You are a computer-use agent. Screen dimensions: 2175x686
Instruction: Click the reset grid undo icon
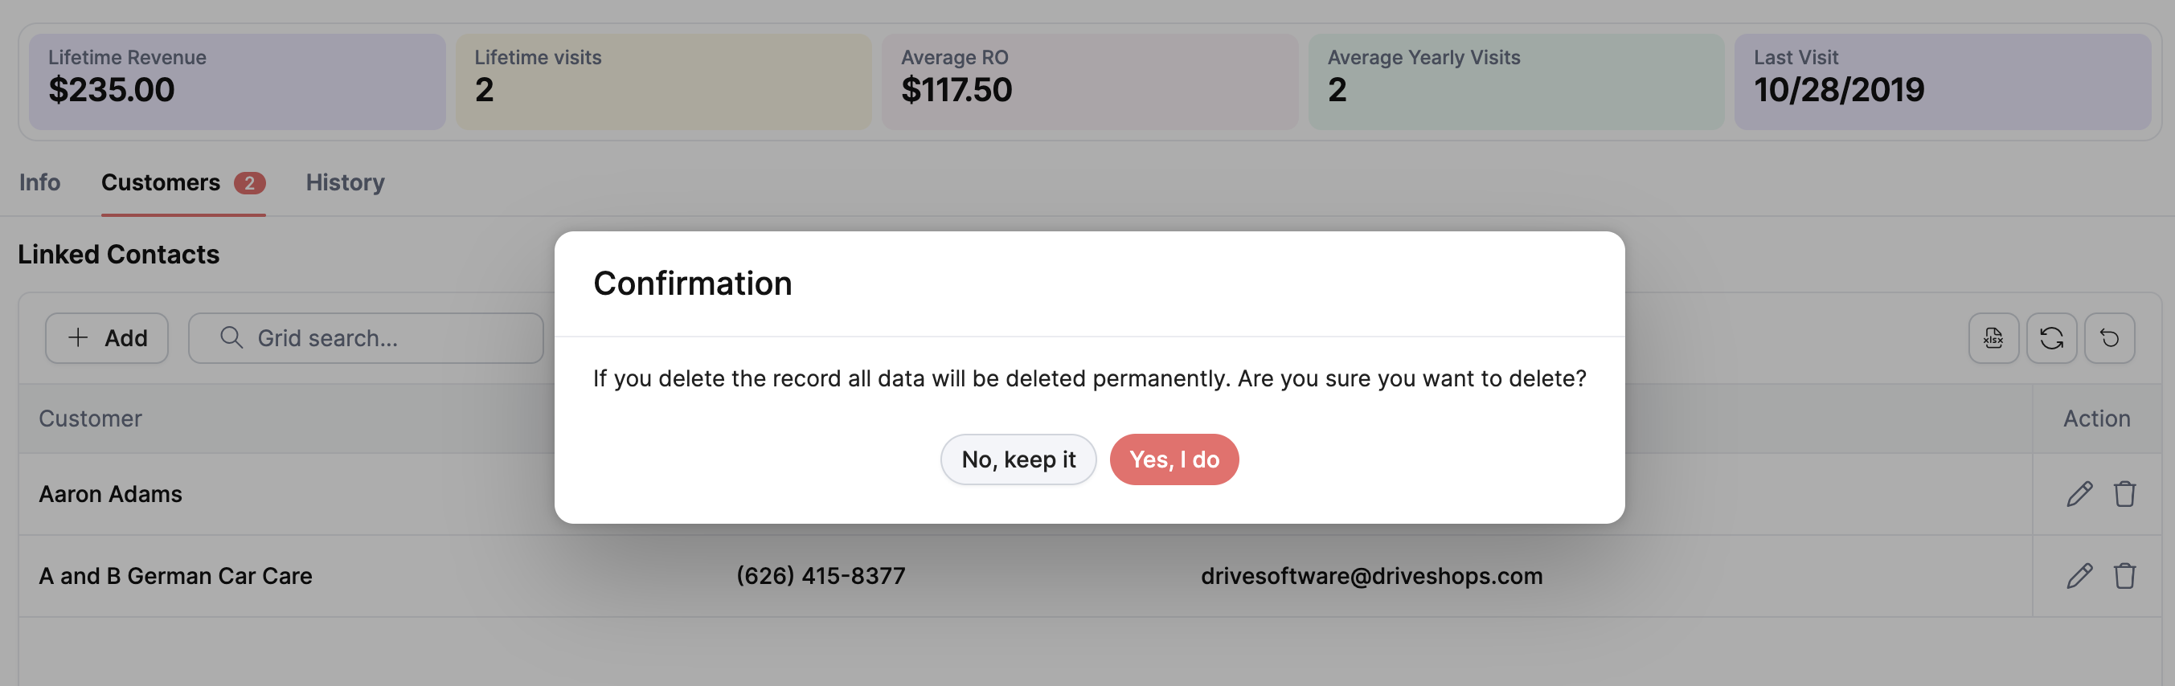[x=2109, y=338]
